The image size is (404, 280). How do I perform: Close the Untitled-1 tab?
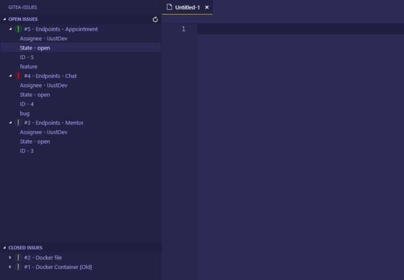coord(207,8)
